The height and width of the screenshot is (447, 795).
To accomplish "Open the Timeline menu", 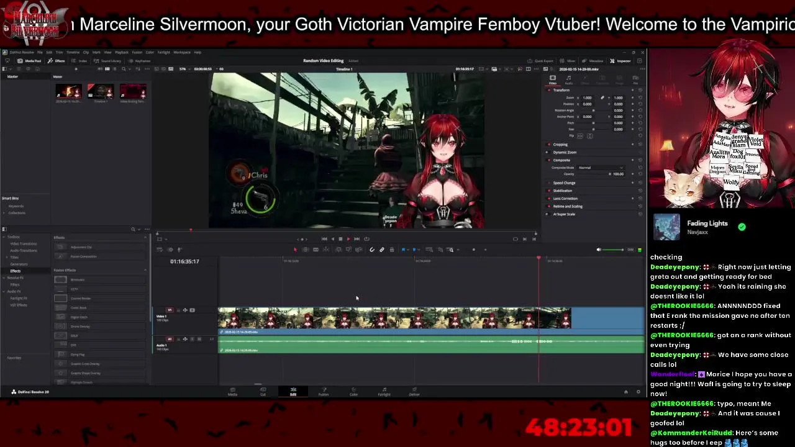I will click(73, 52).
